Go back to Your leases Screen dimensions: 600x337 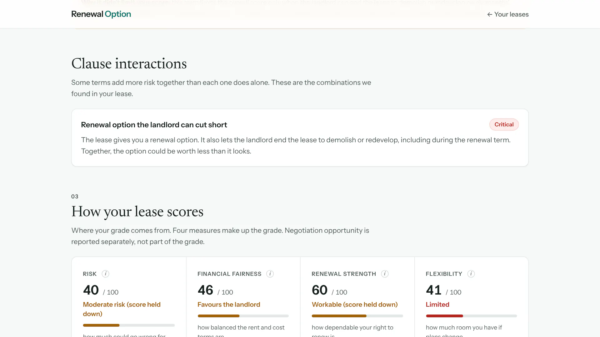pyautogui.click(x=508, y=14)
